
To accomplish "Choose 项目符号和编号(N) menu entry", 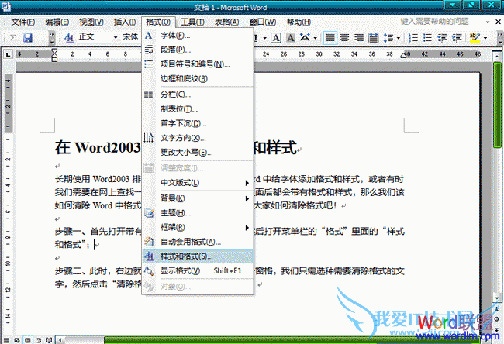I will [x=198, y=64].
